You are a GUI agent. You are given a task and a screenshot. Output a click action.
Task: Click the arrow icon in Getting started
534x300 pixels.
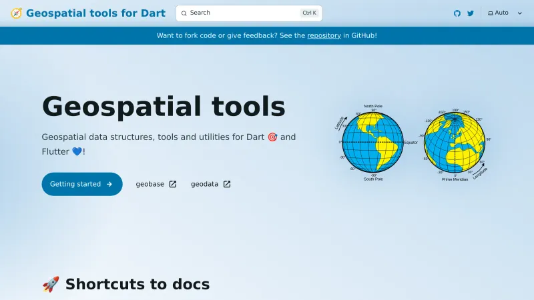(109, 184)
